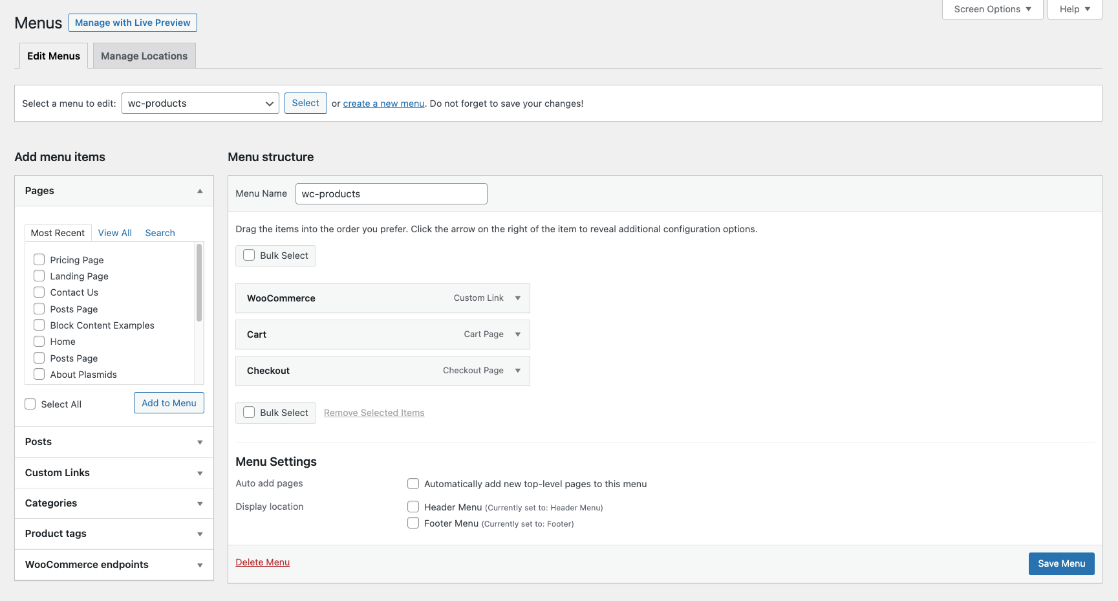Expand the WooCommerce menu item arrow
Screen dimensions: 1118x601
pos(517,298)
